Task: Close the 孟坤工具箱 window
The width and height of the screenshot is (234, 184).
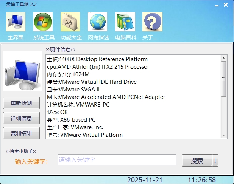Action: (226, 5)
